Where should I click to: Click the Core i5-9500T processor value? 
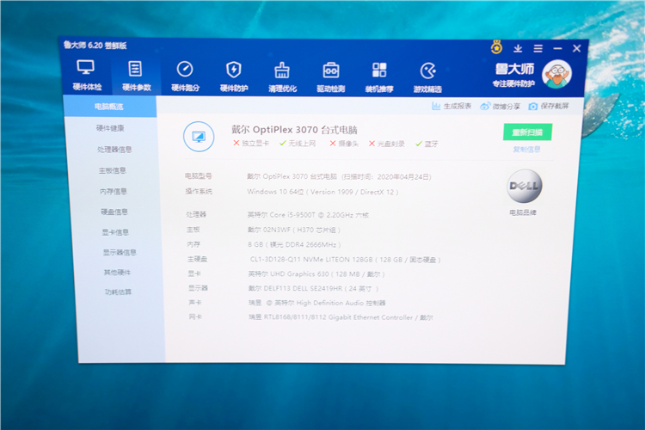click(308, 215)
